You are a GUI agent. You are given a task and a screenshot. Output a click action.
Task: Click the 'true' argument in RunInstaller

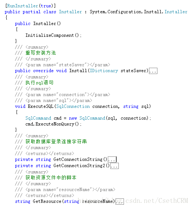tap(46, 6)
